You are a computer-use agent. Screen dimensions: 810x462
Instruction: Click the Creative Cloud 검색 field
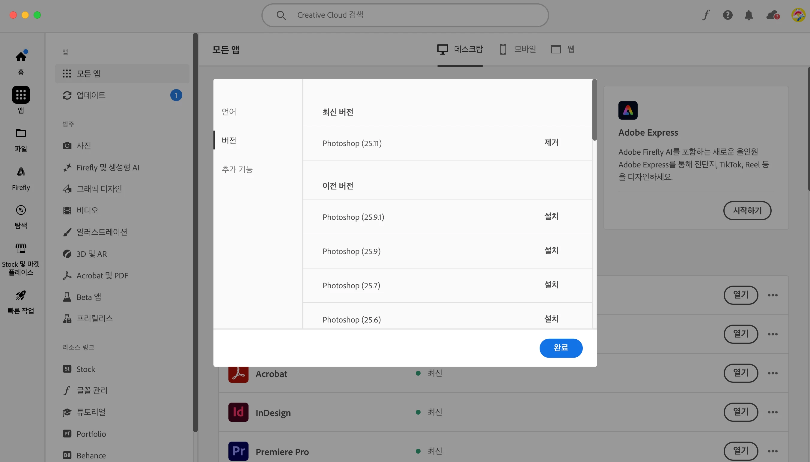(x=405, y=15)
